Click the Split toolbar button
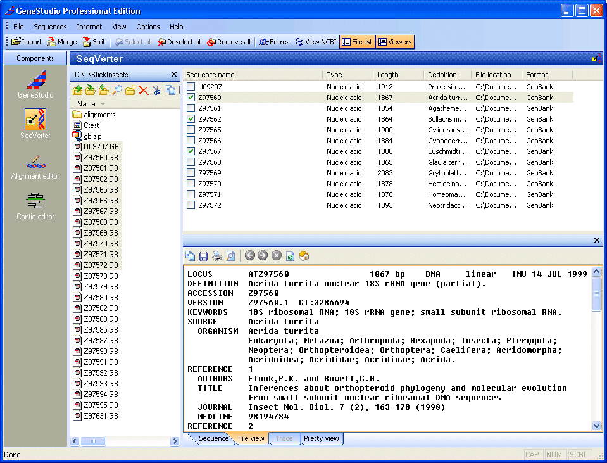The height and width of the screenshot is (463, 607). pos(94,42)
